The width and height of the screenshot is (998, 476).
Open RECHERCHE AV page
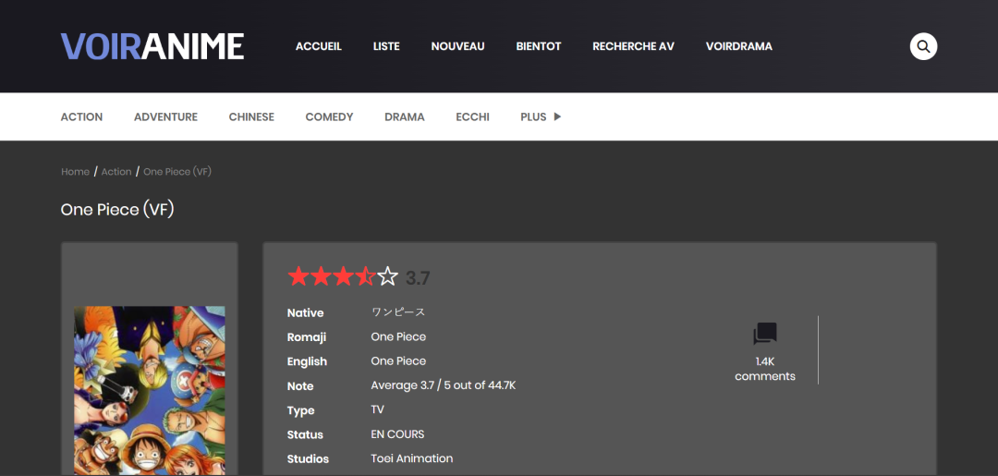(633, 46)
